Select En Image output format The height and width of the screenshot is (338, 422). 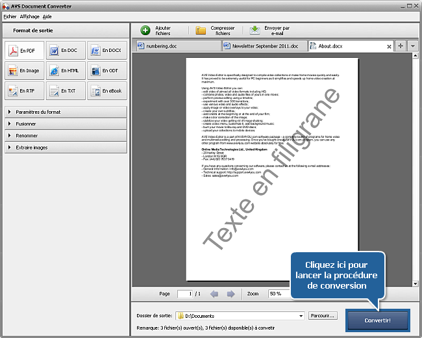click(x=24, y=71)
